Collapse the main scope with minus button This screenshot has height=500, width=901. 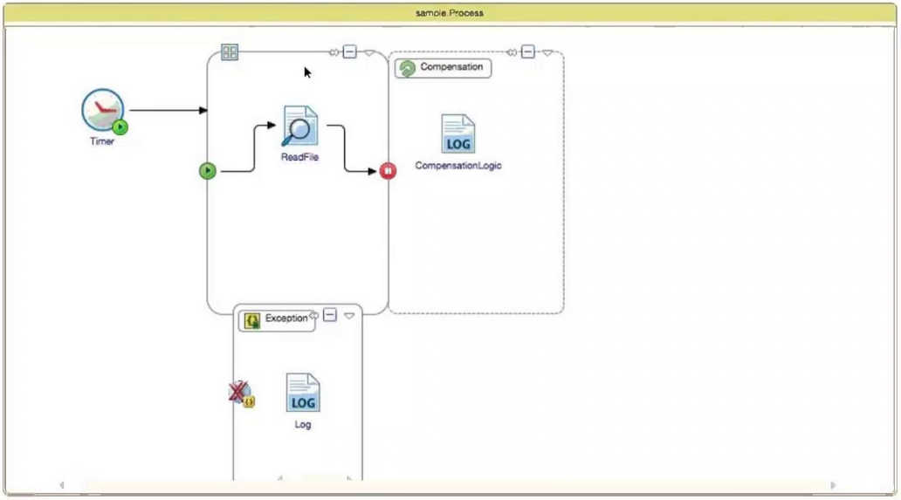coord(349,51)
